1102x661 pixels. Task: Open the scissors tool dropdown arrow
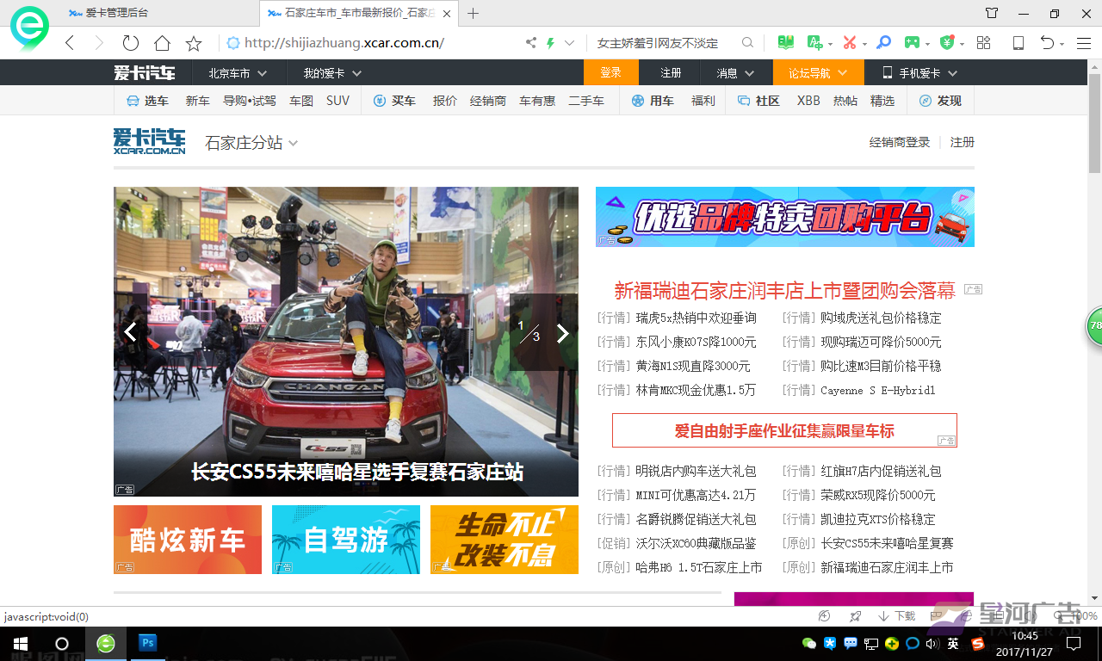pos(864,44)
